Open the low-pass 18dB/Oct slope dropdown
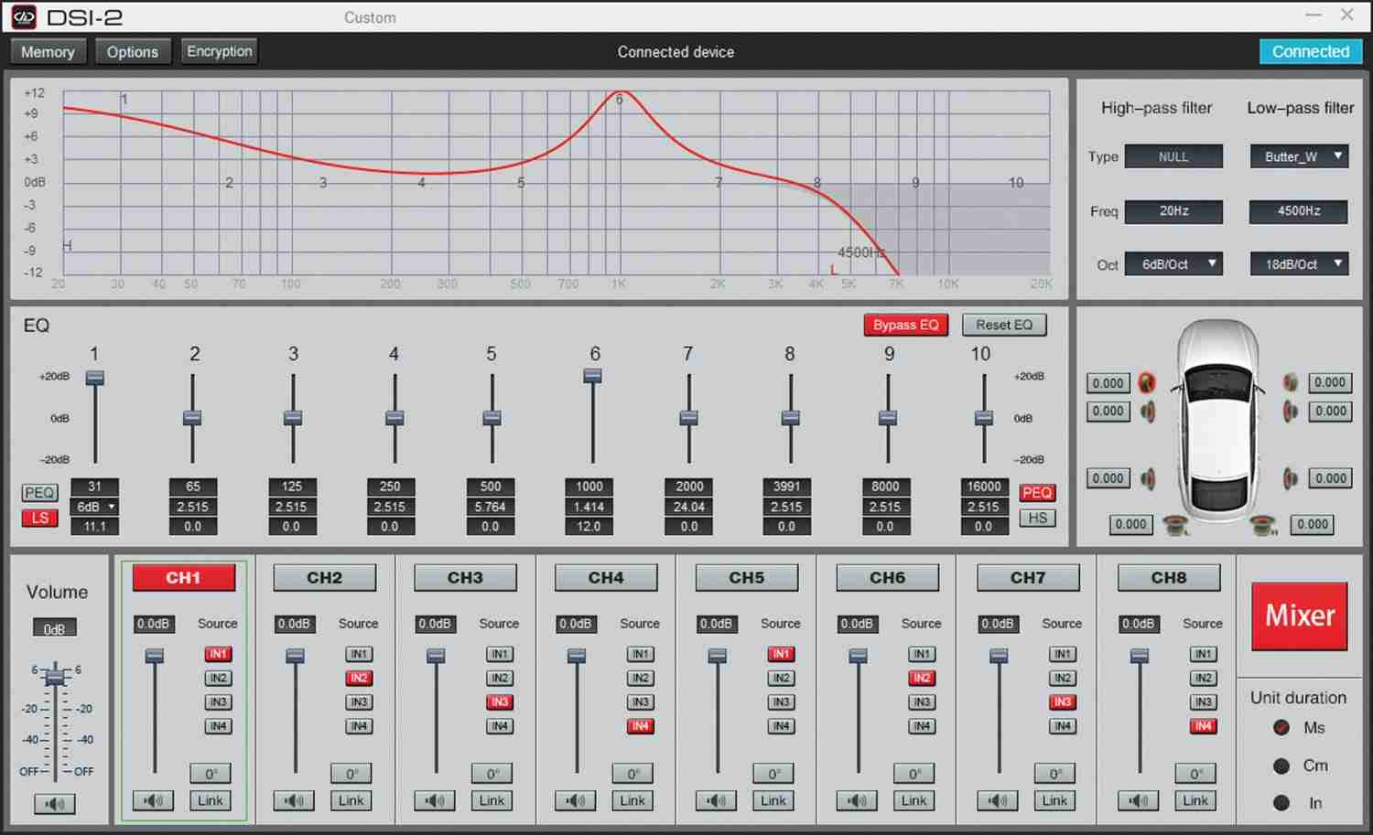This screenshot has height=835, width=1373. pos(1299,264)
